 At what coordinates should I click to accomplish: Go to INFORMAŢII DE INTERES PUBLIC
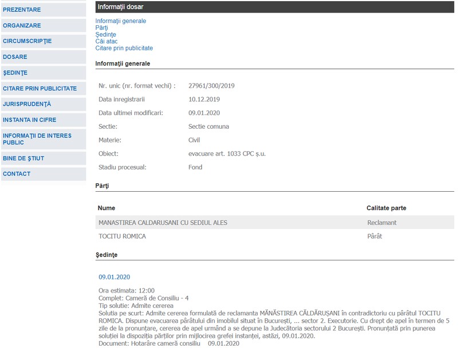(44, 139)
